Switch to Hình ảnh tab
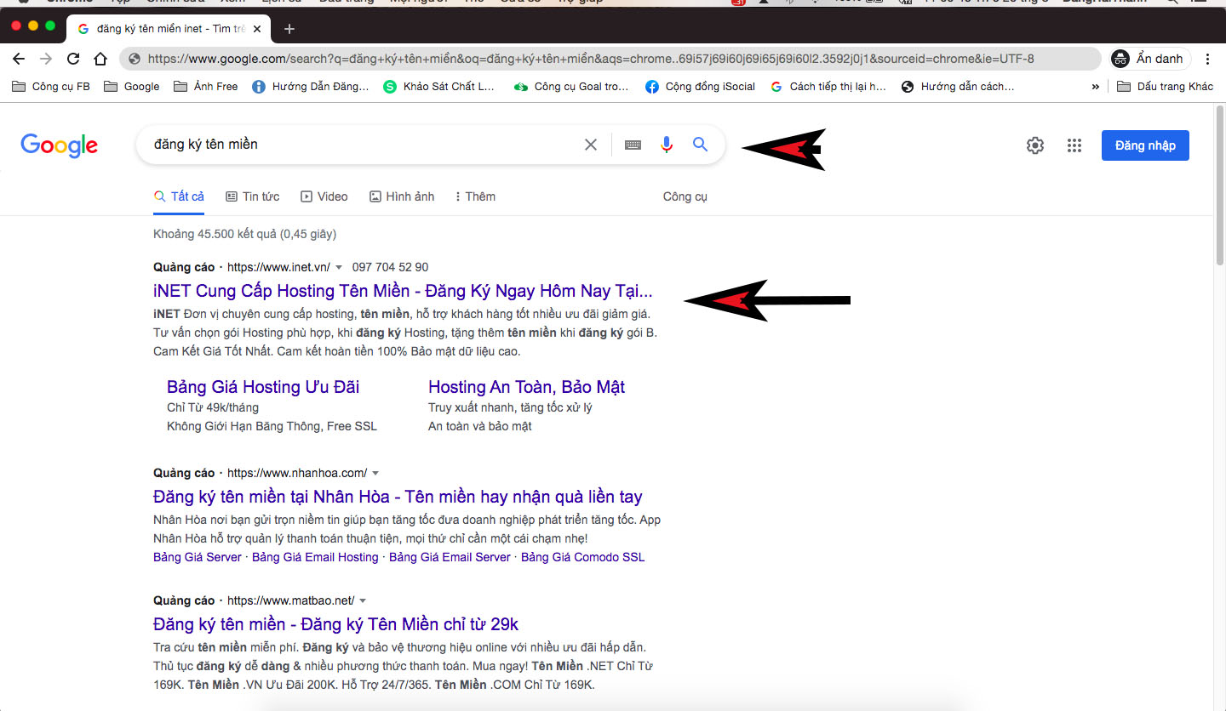The image size is (1226, 711). click(x=402, y=196)
